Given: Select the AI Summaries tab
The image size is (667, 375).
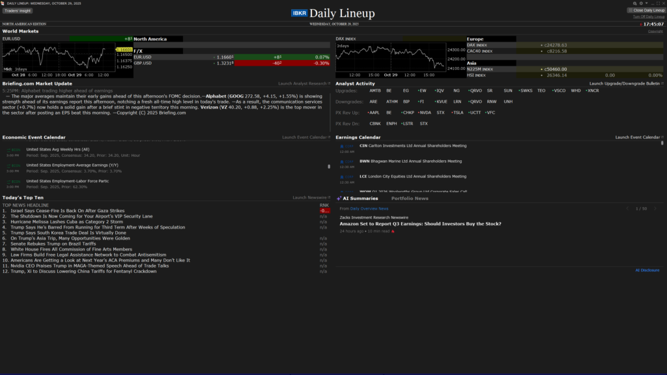Looking at the screenshot, I should click(x=360, y=198).
